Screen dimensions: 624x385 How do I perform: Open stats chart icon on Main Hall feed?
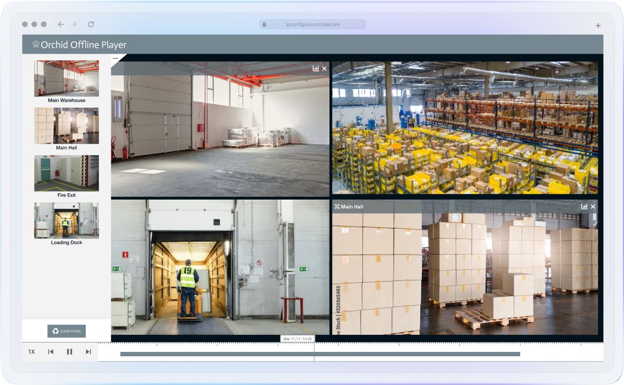(x=585, y=206)
